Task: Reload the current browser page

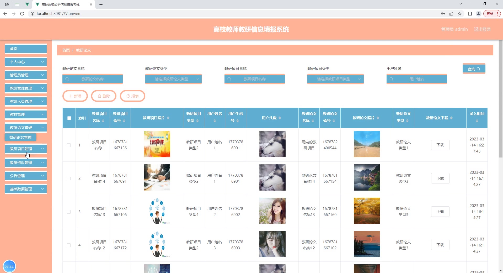Action: 22,14
